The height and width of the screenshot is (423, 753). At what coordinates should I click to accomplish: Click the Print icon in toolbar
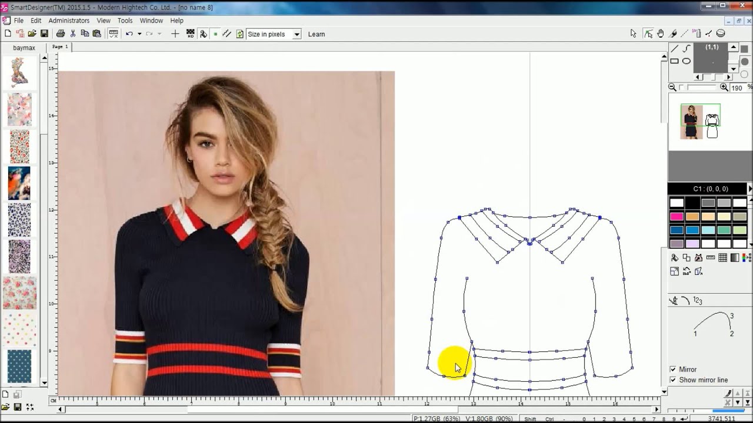[60, 34]
